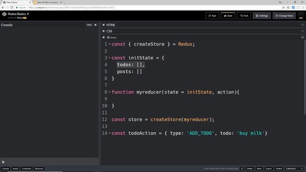Click 'posts: []' in code
This screenshot has height=172, width=306.
(130, 72)
